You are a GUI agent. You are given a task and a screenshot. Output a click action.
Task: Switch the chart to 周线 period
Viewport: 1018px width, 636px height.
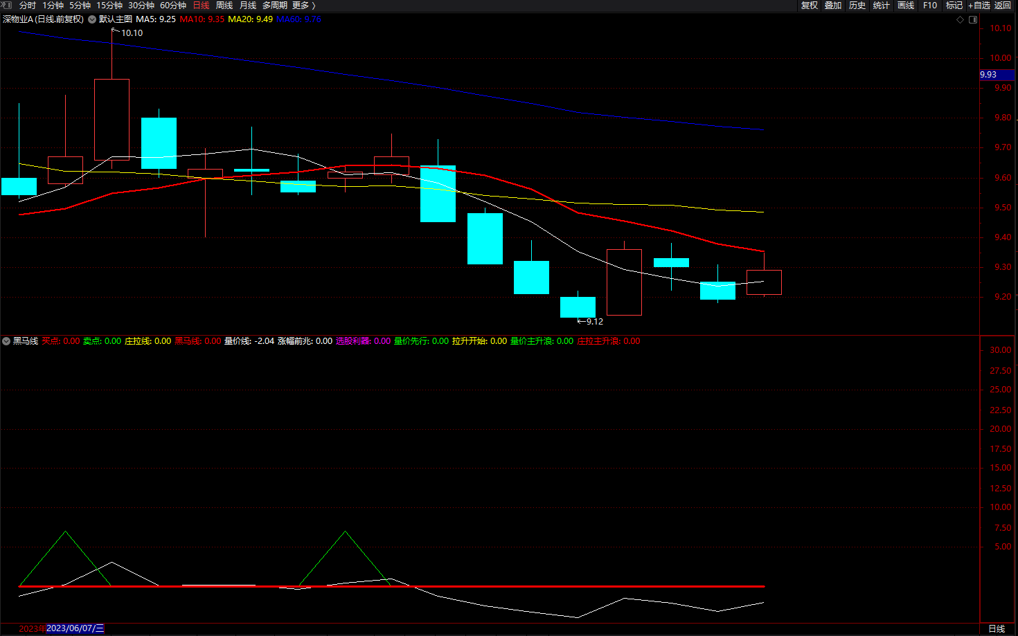click(x=224, y=6)
